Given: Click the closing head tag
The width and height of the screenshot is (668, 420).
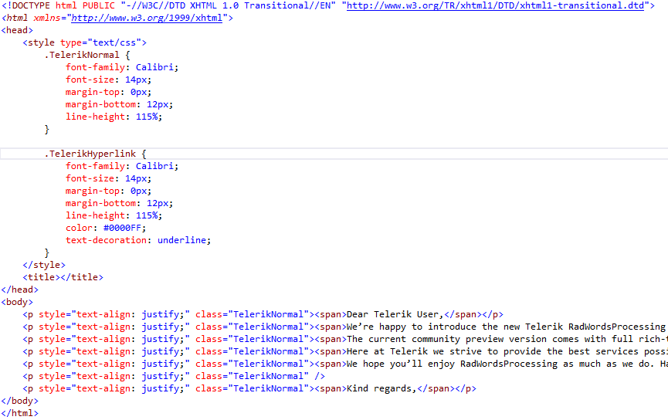Looking at the screenshot, I should [19, 290].
